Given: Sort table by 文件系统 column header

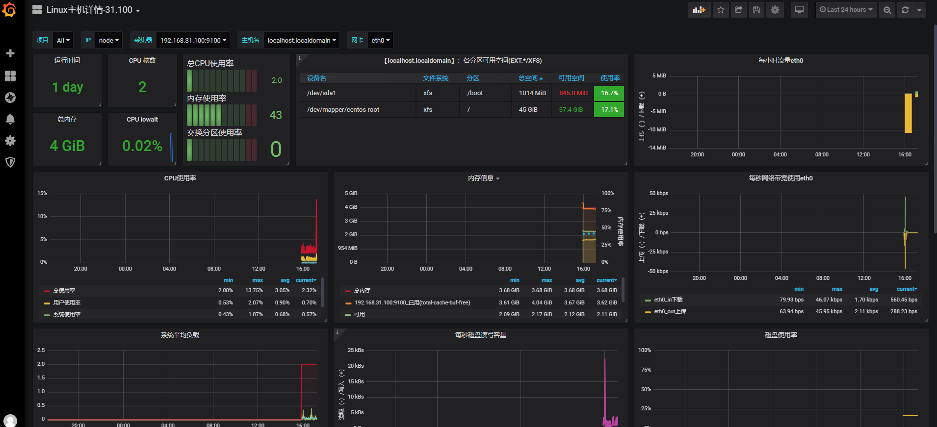Looking at the screenshot, I should click(436, 78).
